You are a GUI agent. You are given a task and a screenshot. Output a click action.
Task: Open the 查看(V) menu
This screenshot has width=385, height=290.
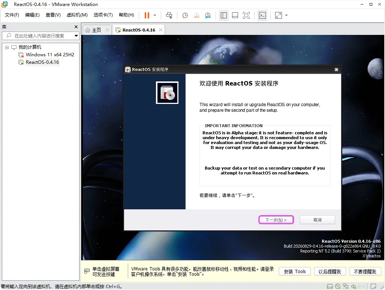[53, 15]
